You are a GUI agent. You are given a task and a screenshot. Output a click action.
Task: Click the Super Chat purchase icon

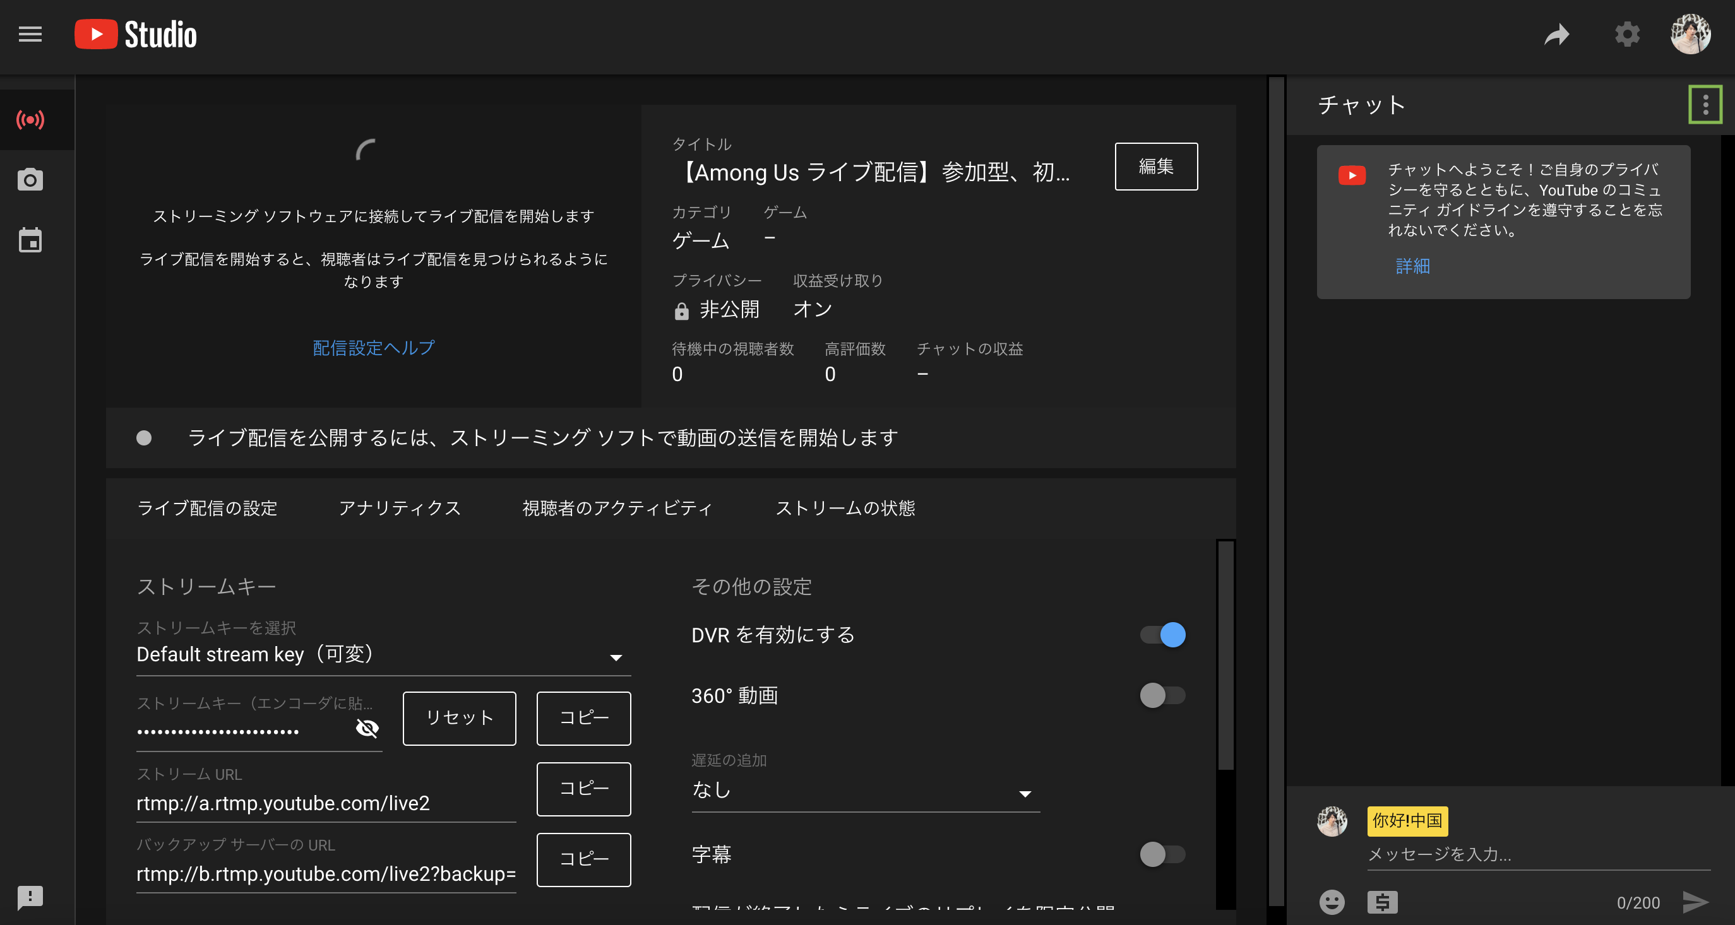(x=1383, y=902)
